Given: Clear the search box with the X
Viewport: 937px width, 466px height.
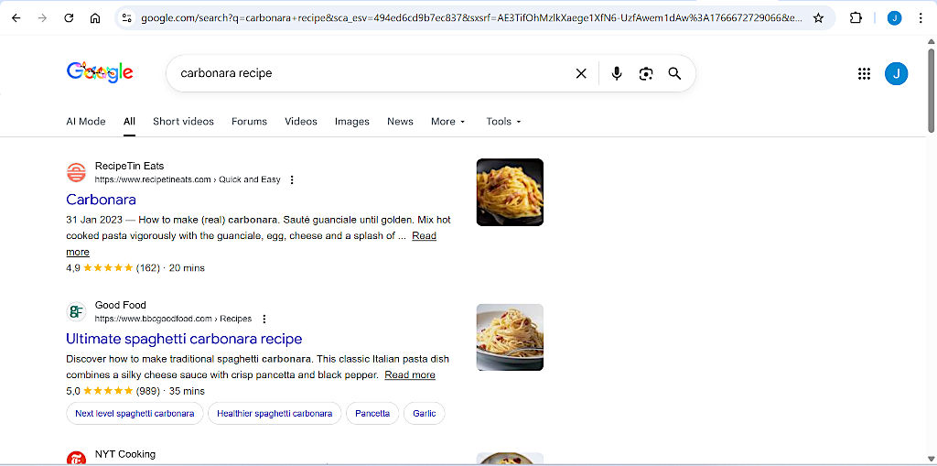Looking at the screenshot, I should tap(581, 73).
